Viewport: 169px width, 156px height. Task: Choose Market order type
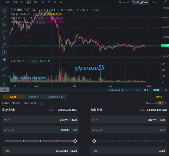tap(16, 103)
